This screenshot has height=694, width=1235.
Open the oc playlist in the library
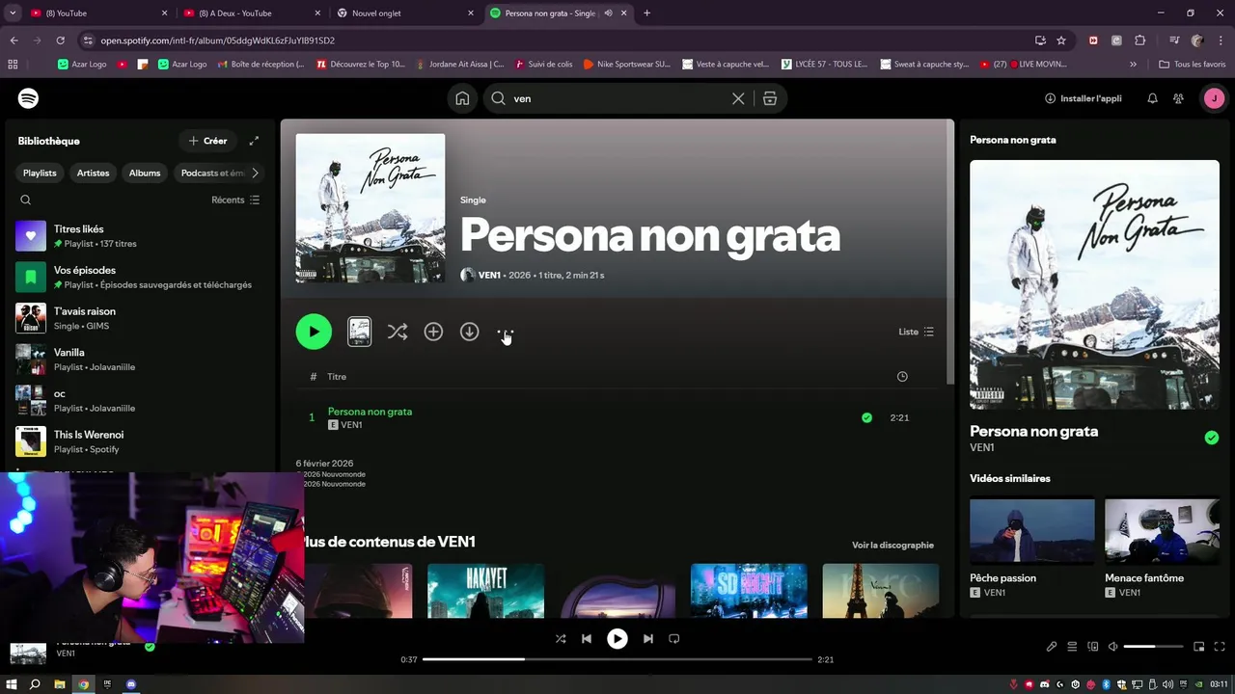140,400
